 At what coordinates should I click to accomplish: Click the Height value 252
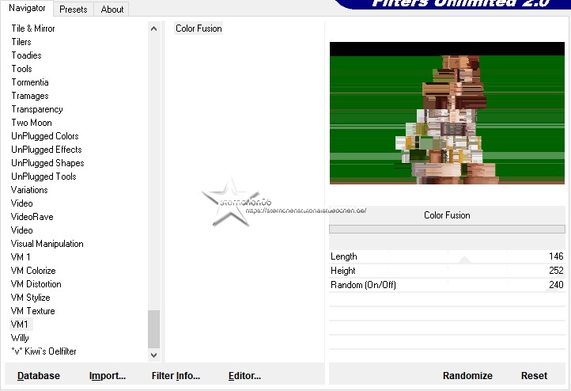tap(556, 271)
